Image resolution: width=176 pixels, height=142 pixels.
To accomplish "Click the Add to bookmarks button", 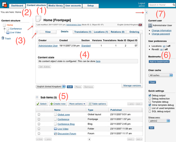I will point(159,62).
